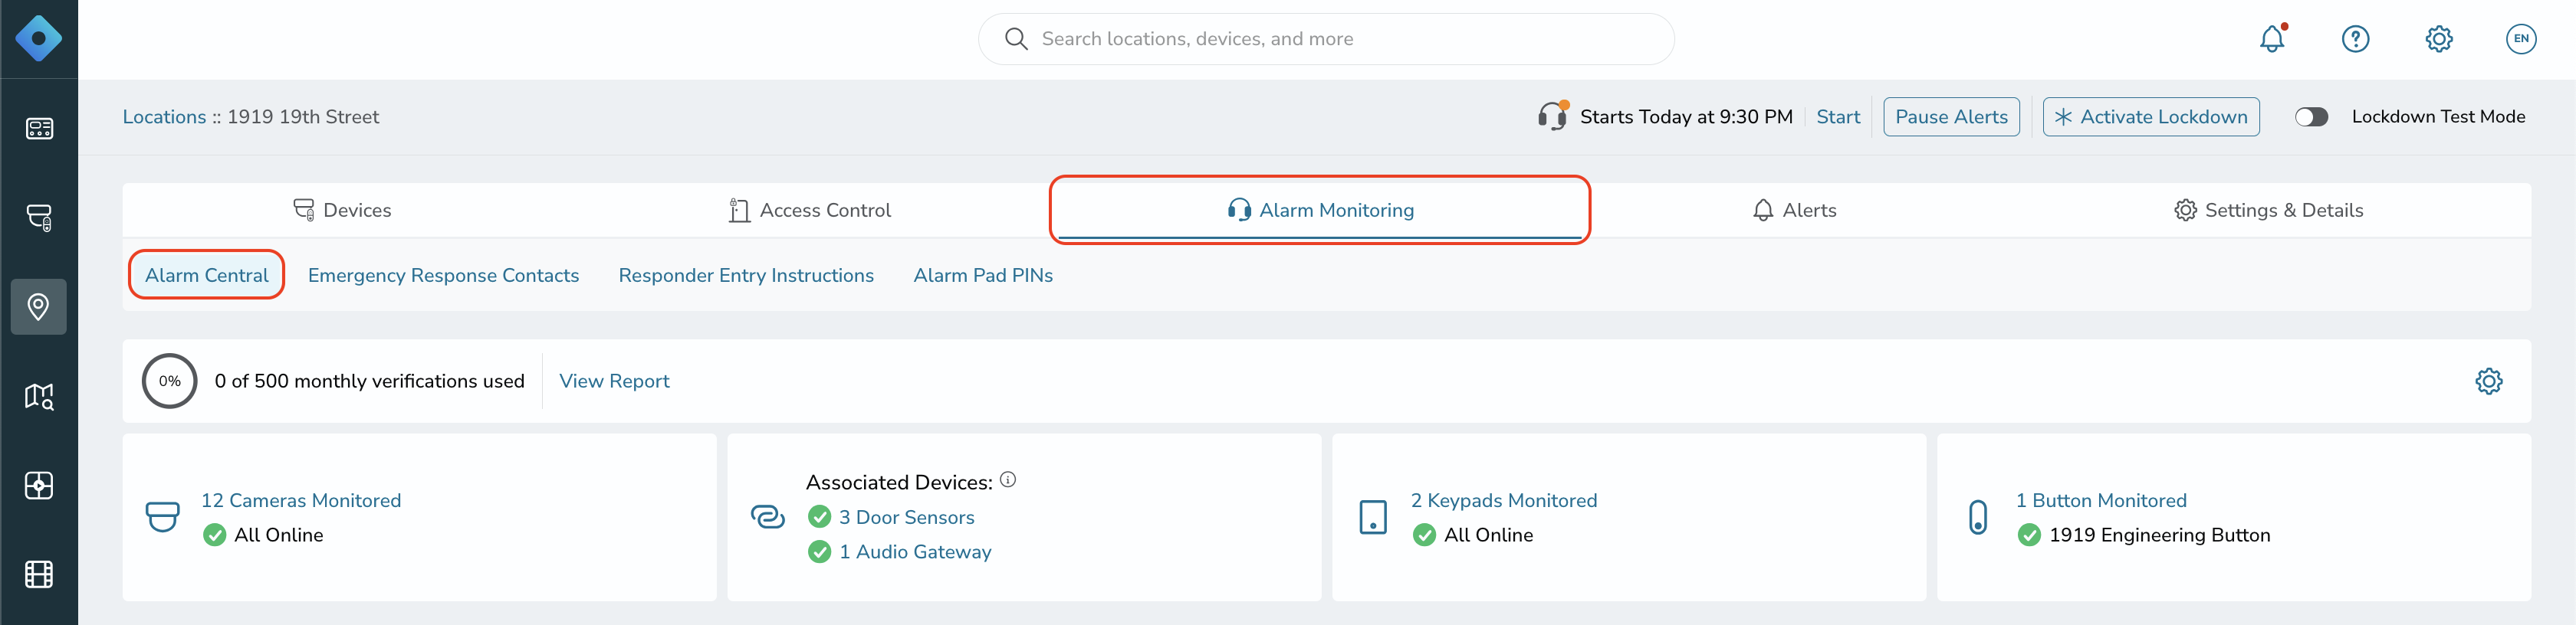This screenshot has width=2576, height=625.
Task: Click the button device icon
Action: 1978,517
